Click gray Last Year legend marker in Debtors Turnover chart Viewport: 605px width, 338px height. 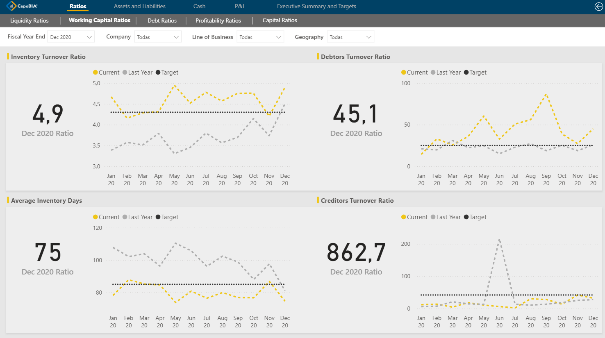pyautogui.click(x=433, y=73)
